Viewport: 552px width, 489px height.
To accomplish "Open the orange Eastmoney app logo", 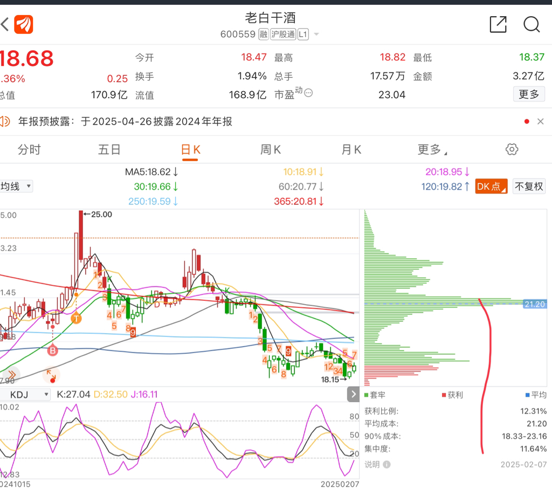I will [x=24, y=25].
